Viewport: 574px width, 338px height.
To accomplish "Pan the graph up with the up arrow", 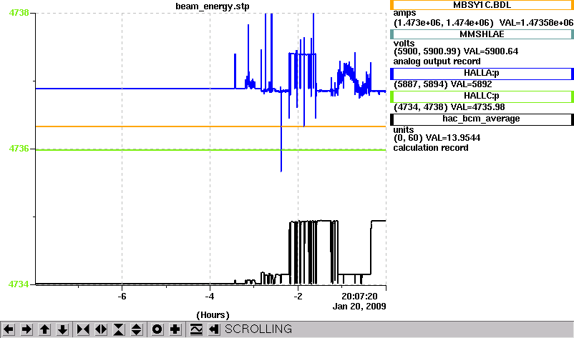I will tap(44, 329).
